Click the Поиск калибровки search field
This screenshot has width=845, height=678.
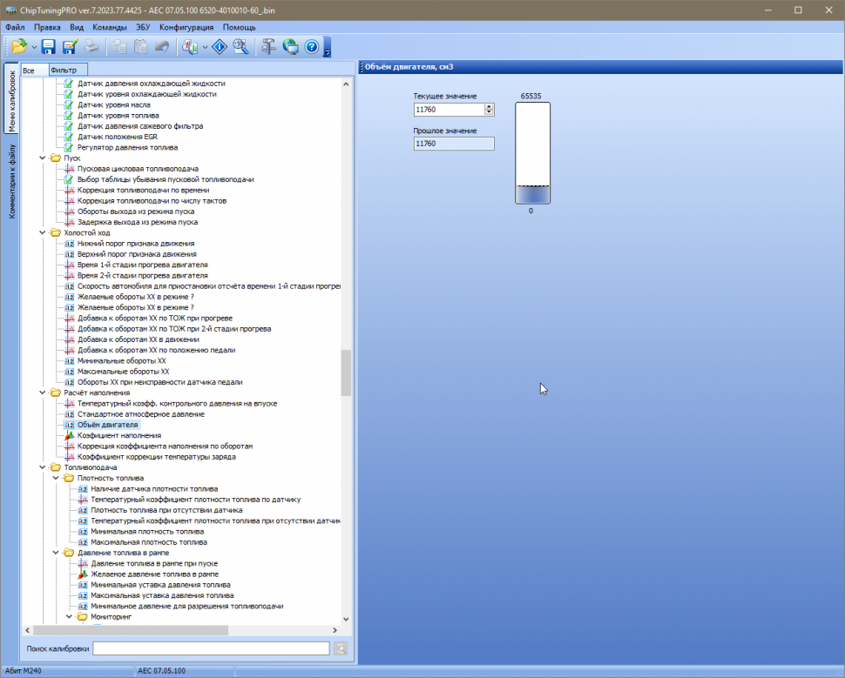click(211, 648)
